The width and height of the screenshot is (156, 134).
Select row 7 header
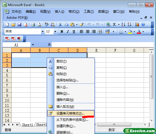coord(7,85)
